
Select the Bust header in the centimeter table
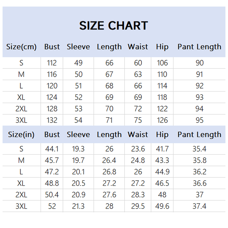coord(52,47)
